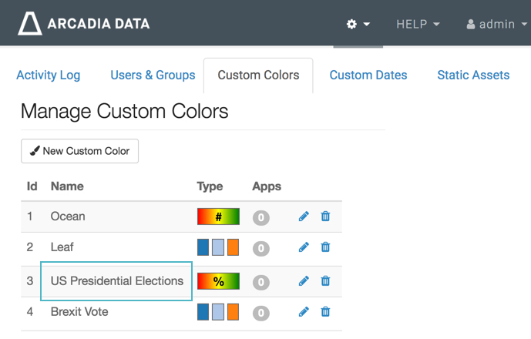This screenshot has height=339, width=531.
Task: Open the Users & Groups tab
Action: (153, 75)
